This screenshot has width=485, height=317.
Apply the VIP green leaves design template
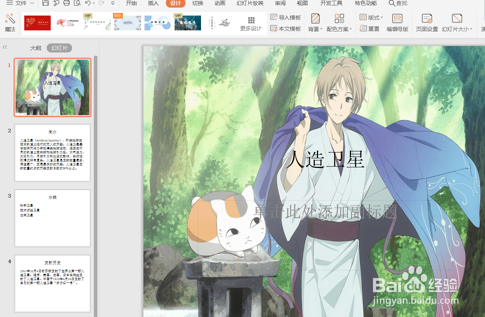click(x=97, y=22)
